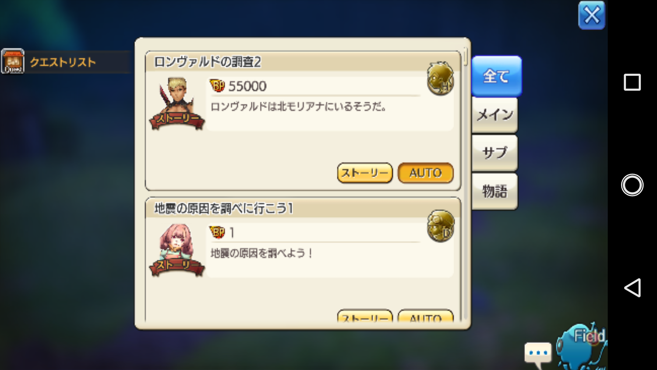Image resolution: width=657 pixels, height=370 pixels.
Task: Select the 全て filter tab
Action: (x=496, y=76)
